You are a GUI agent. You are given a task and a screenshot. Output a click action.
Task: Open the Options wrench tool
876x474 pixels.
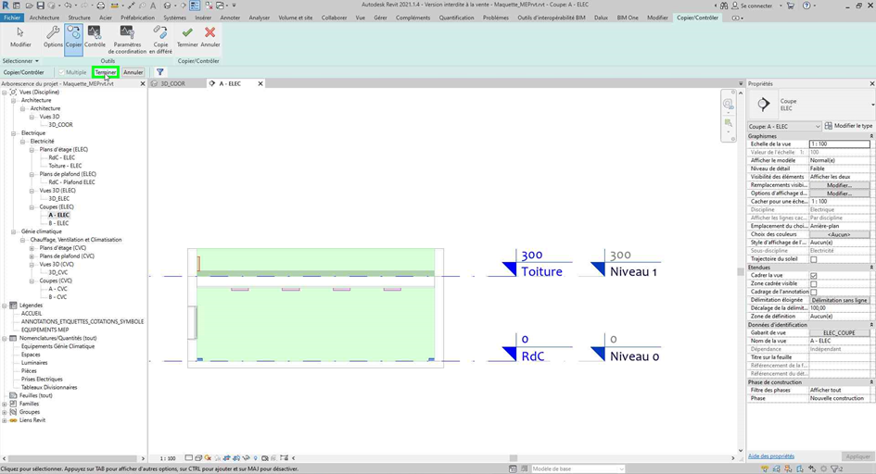pos(53,36)
